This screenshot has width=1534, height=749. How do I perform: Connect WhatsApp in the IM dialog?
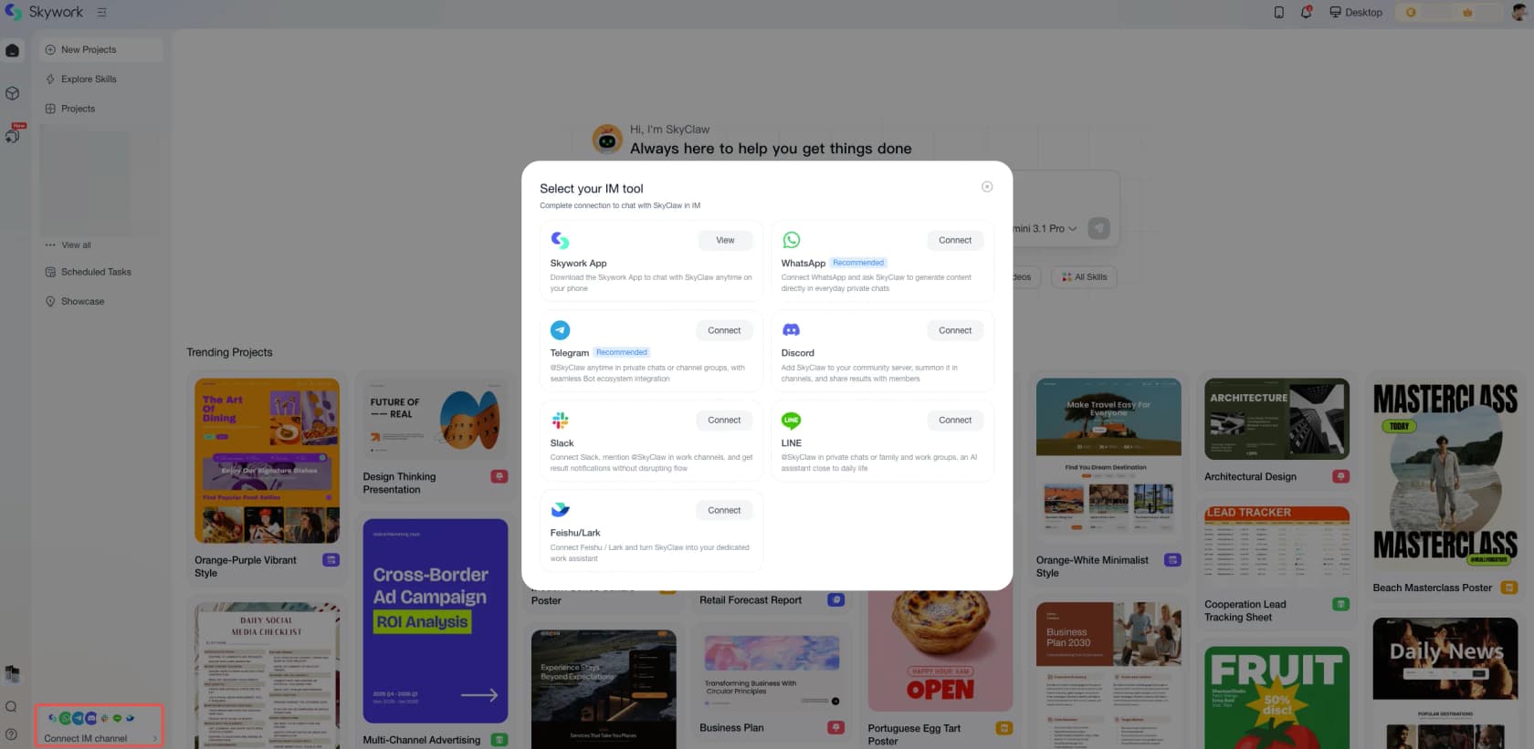(x=955, y=240)
